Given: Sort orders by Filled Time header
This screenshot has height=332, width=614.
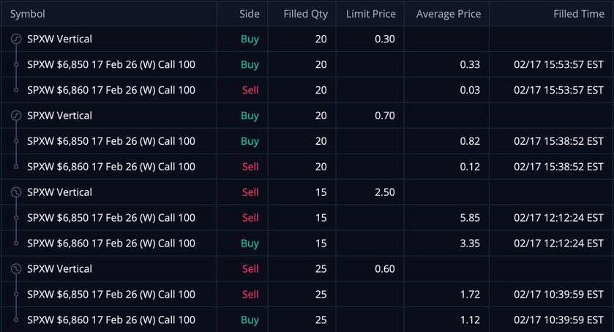Looking at the screenshot, I should click(579, 14).
